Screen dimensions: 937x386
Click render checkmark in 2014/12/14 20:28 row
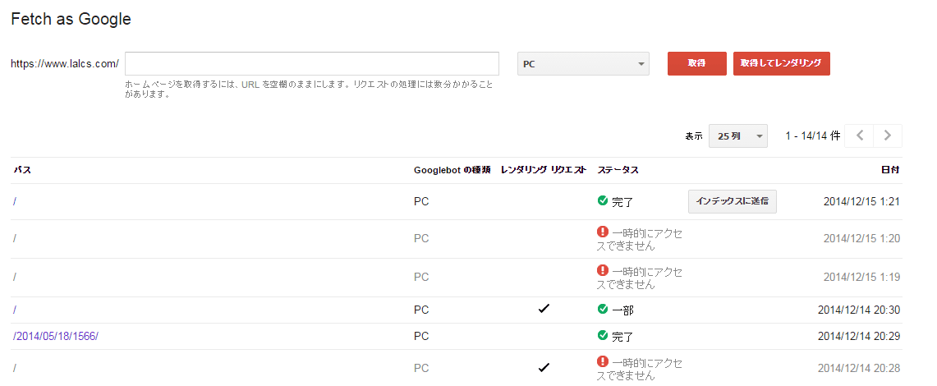coord(543,367)
